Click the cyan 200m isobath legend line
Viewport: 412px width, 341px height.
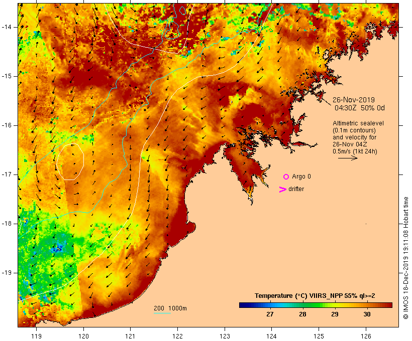(x=162, y=313)
